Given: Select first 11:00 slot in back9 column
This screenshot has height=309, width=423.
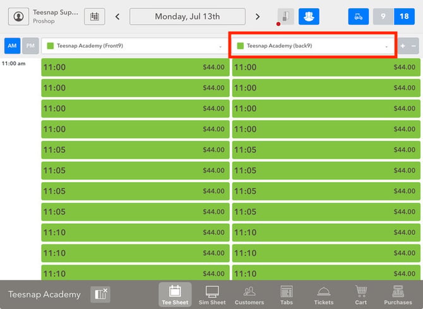Looking at the screenshot, I should coord(326,67).
